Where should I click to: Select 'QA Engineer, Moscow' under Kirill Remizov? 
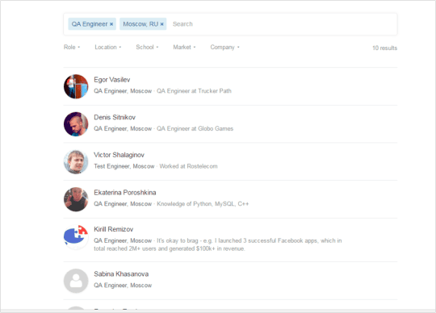point(123,240)
